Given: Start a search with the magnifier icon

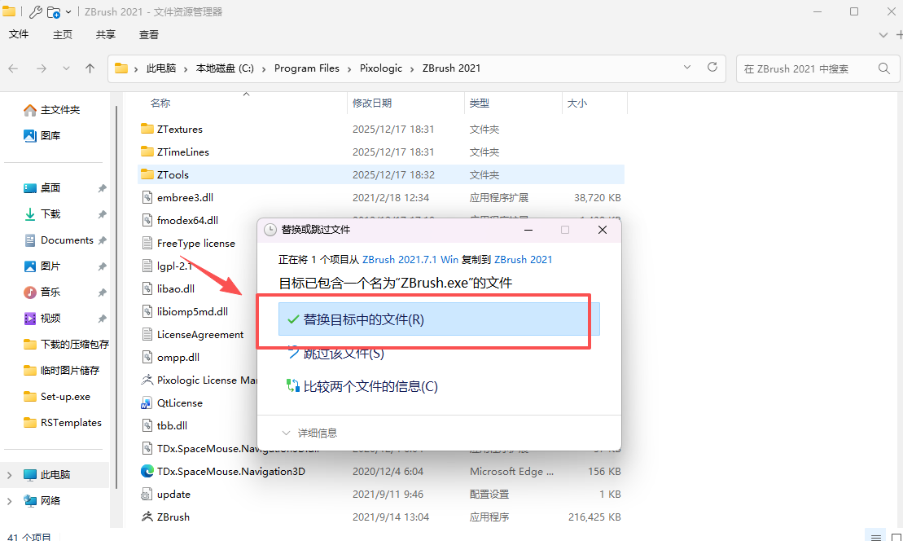Looking at the screenshot, I should click(x=883, y=68).
